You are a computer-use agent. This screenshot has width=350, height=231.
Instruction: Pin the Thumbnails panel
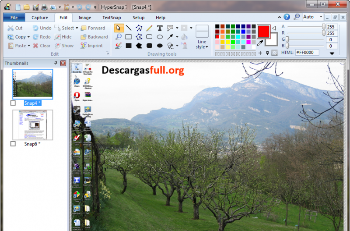pyautogui.click(x=56, y=63)
